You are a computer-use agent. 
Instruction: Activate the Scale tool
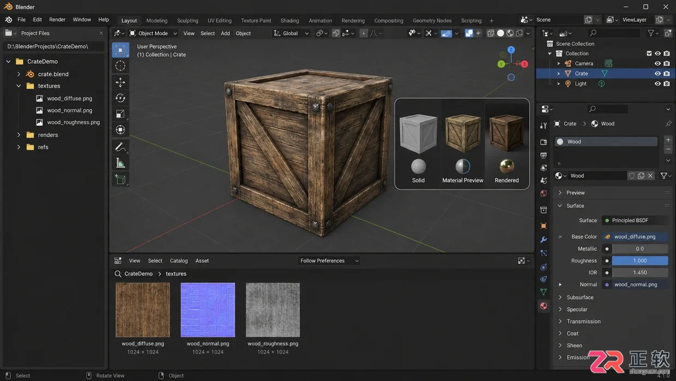120,114
